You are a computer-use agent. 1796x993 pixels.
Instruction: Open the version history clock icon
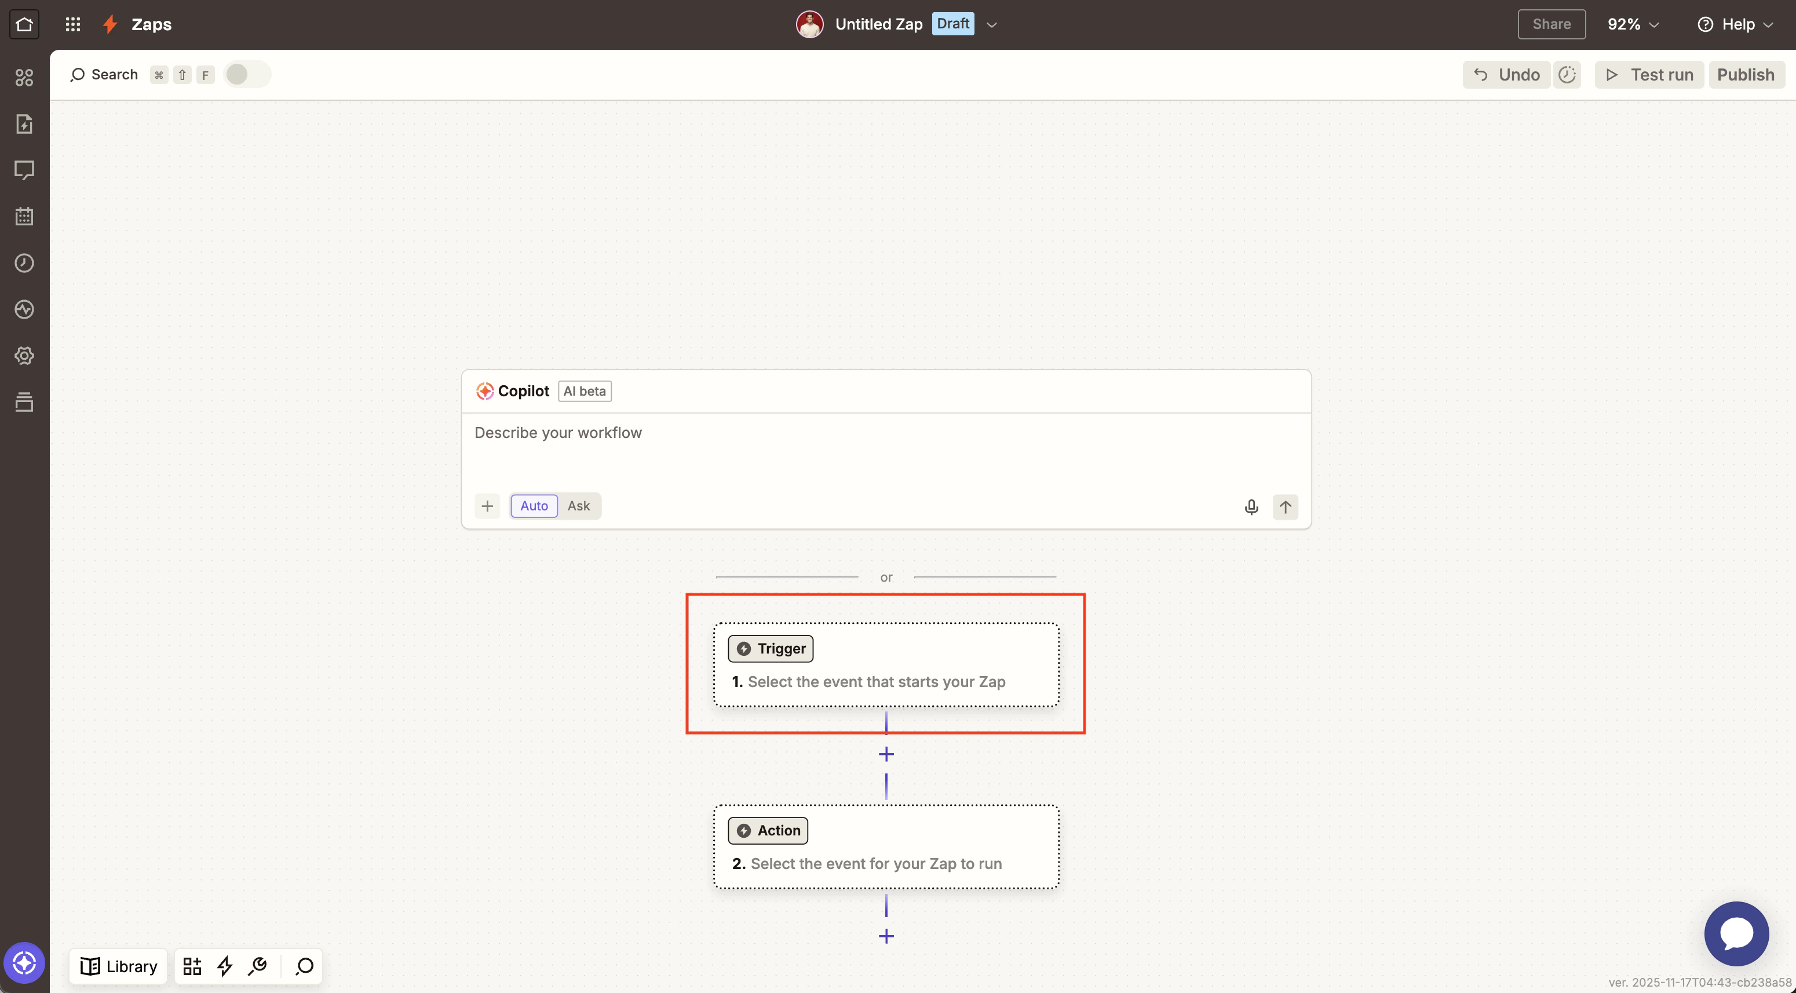click(x=1567, y=75)
